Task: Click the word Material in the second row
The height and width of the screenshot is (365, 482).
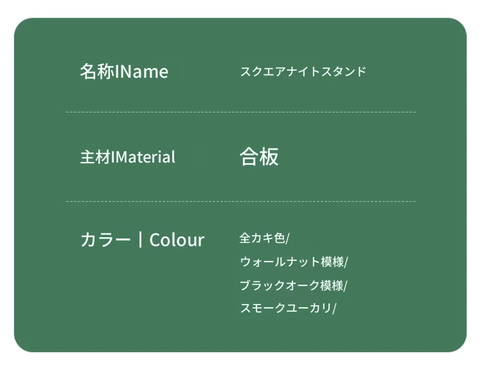Action: pos(145,157)
